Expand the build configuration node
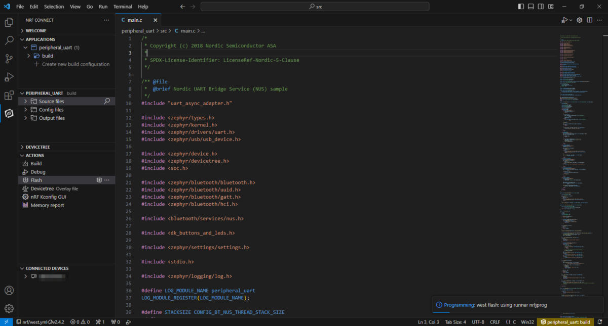Image resolution: width=608 pixels, height=326 pixels. 29,56
